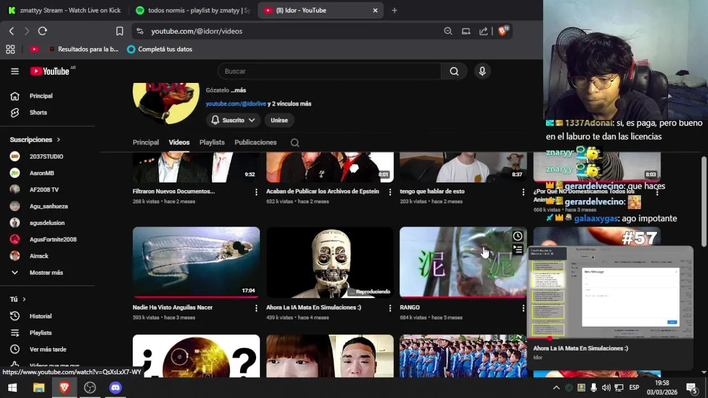Open Windows Start menu
Image resolution: width=708 pixels, height=398 pixels.
coord(12,387)
